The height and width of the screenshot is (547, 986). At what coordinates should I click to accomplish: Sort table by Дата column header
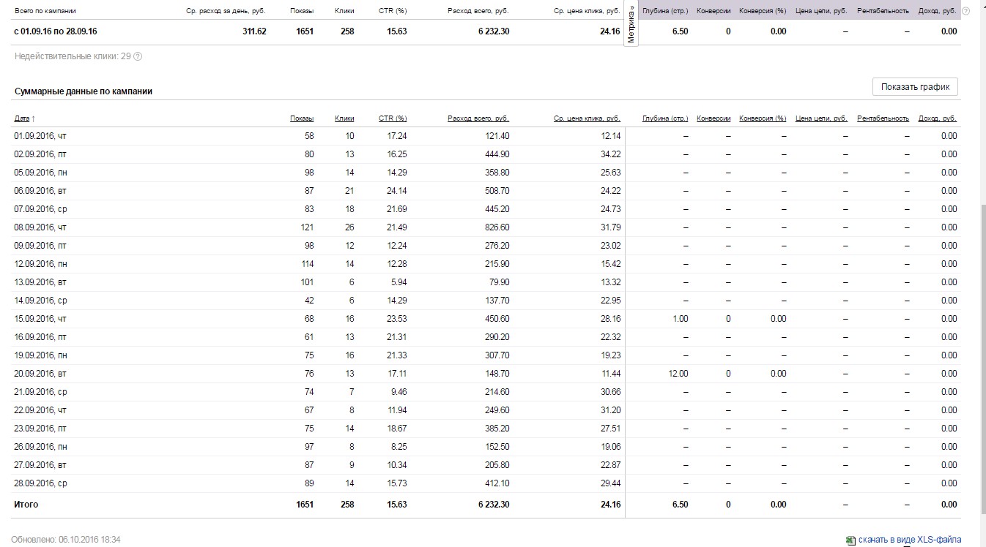click(21, 118)
